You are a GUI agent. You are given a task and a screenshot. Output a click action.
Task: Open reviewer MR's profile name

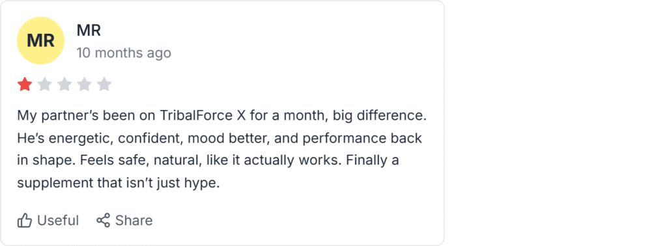point(89,31)
